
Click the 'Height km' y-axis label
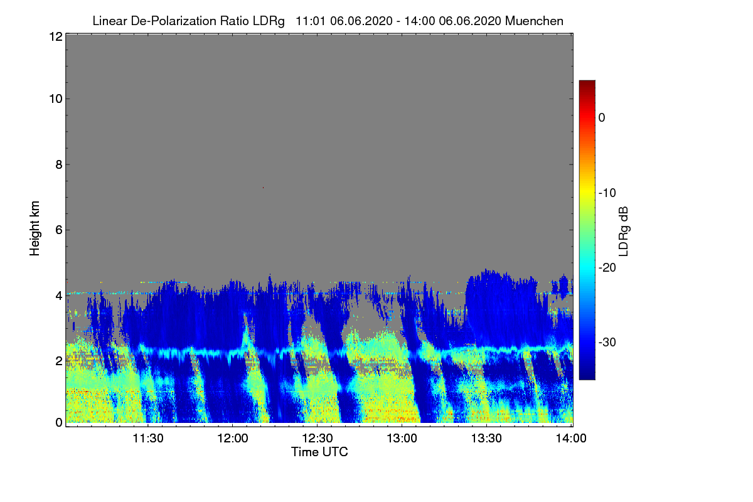(x=35, y=228)
